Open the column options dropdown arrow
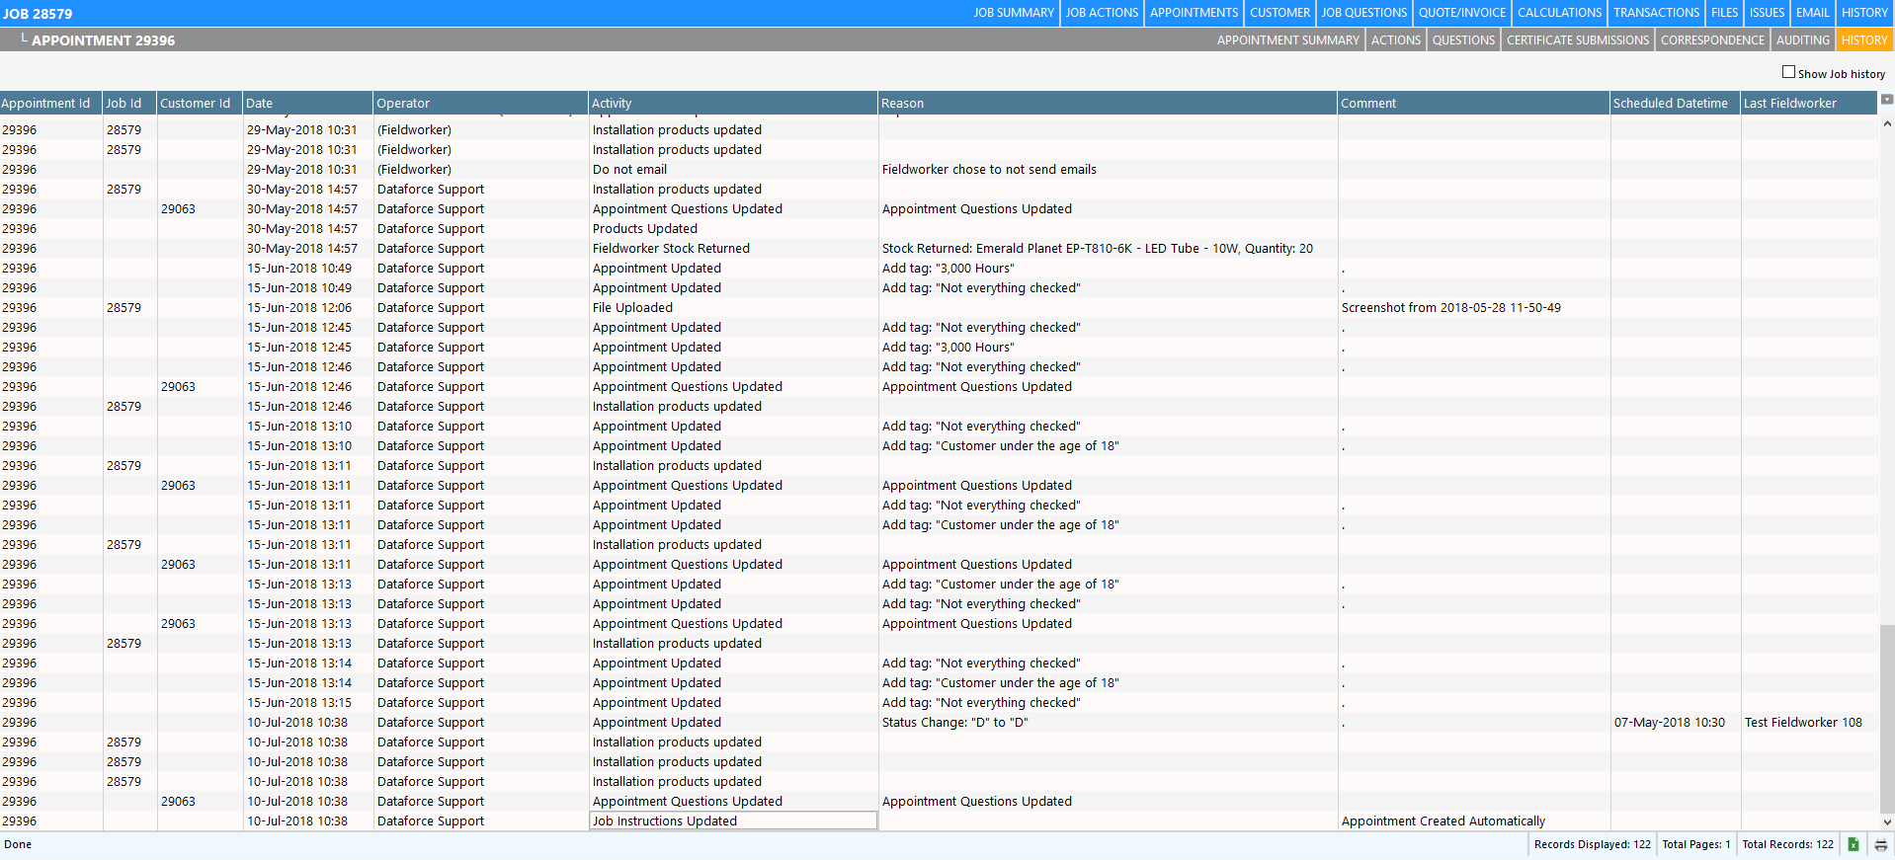The image size is (1895, 860). click(x=1886, y=100)
